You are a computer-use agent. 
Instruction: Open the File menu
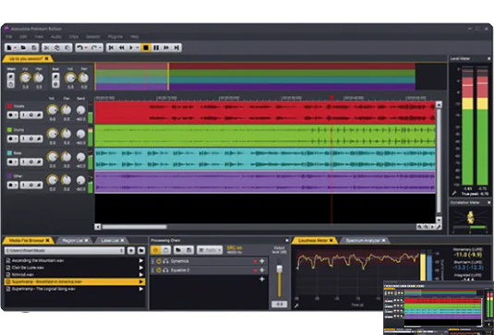(8, 37)
